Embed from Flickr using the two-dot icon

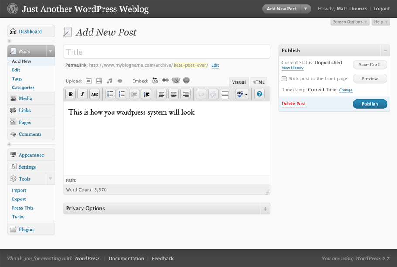point(166,80)
